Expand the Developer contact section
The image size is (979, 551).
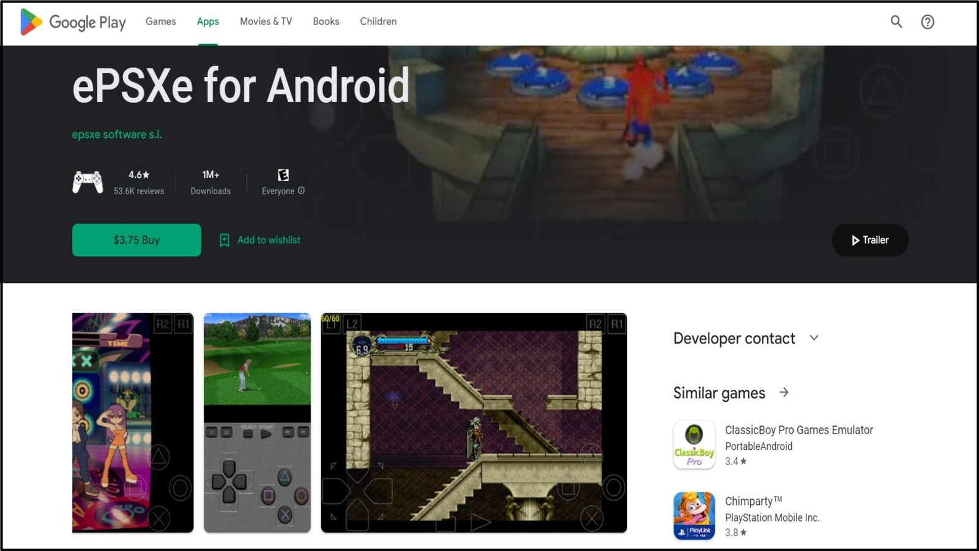coord(814,338)
